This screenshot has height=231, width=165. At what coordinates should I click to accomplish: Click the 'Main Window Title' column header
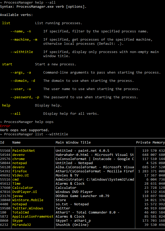coord(73,143)
